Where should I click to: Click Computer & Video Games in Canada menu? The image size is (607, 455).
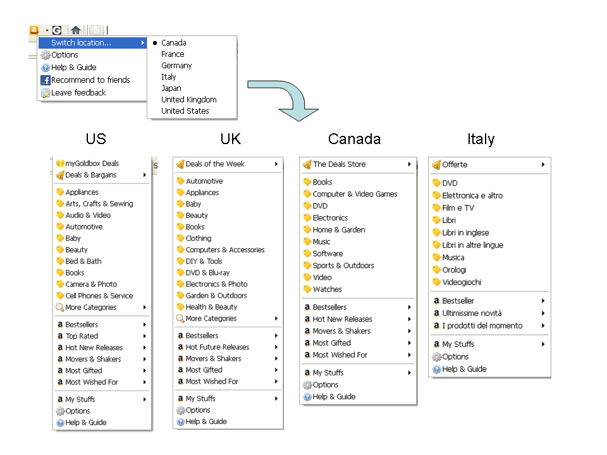355,194
